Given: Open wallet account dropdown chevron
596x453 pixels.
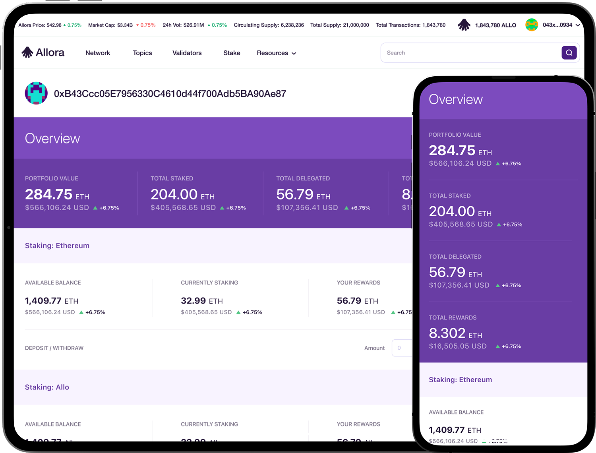Looking at the screenshot, I should 578,25.
